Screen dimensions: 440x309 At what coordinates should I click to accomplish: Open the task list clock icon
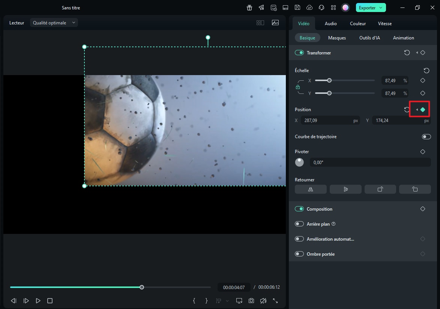pos(273,8)
